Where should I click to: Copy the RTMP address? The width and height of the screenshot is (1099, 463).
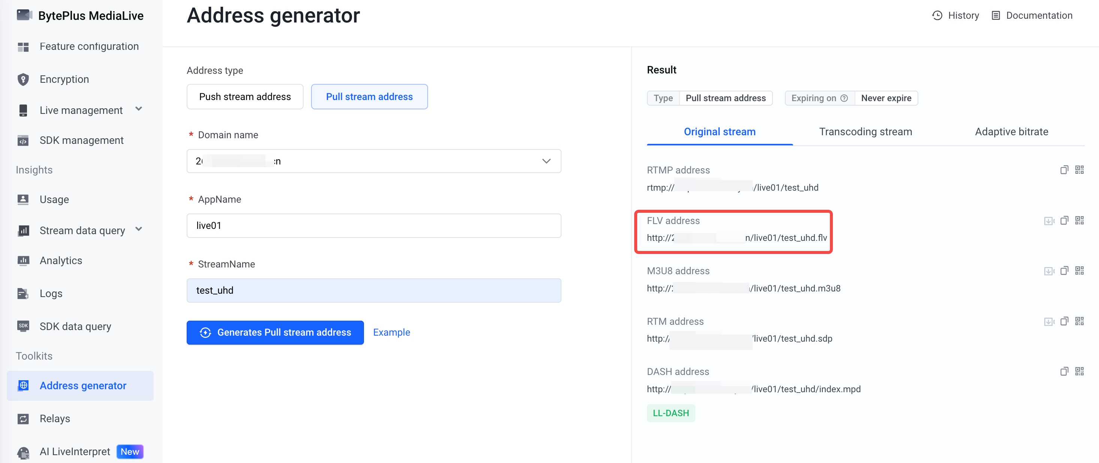click(x=1064, y=170)
